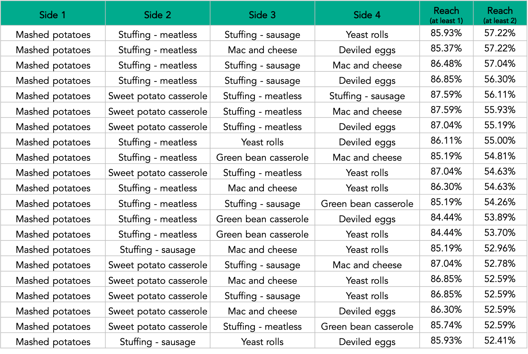Click the Reach (at least 1) header
The height and width of the screenshot is (354, 528).
coord(446,14)
